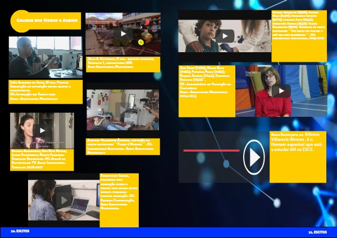
Task: Click the 21. ESCITOS page footer
Action: tap(317, 231)
